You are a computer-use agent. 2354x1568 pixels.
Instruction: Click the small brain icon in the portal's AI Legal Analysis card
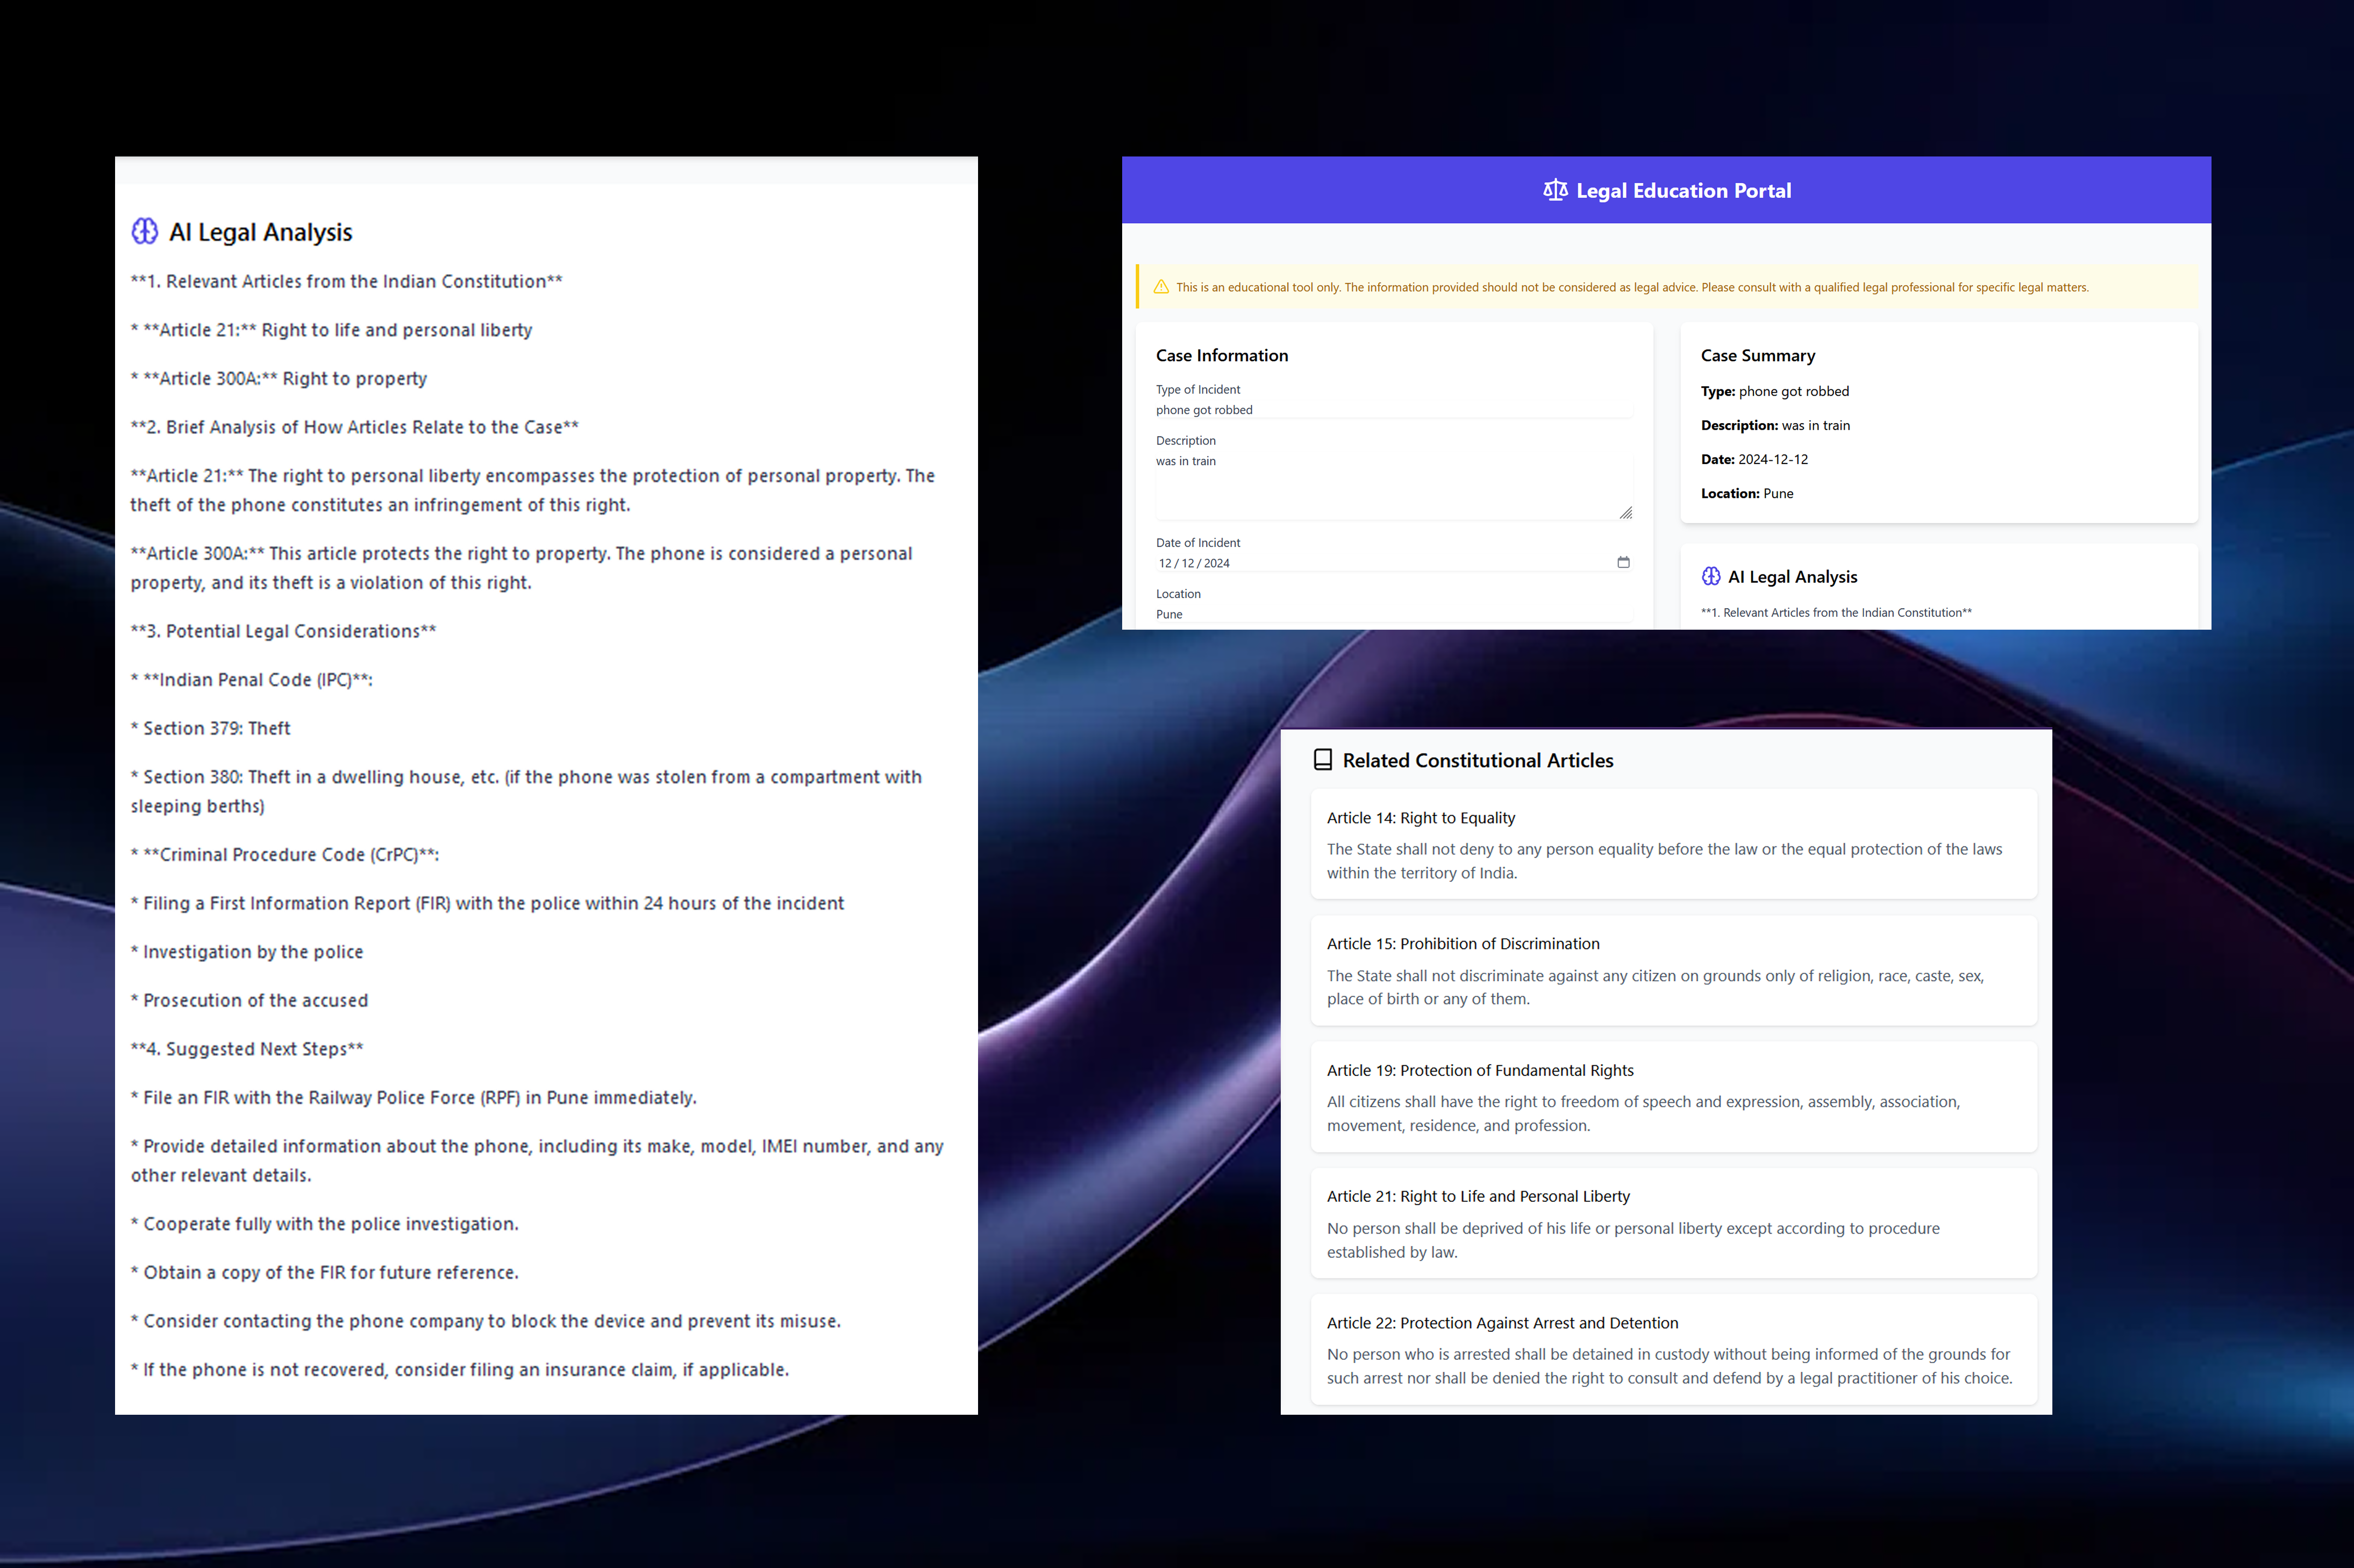1711,576
